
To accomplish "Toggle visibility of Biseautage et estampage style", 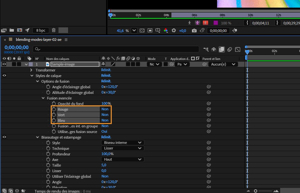I will [x=4, y=137].
